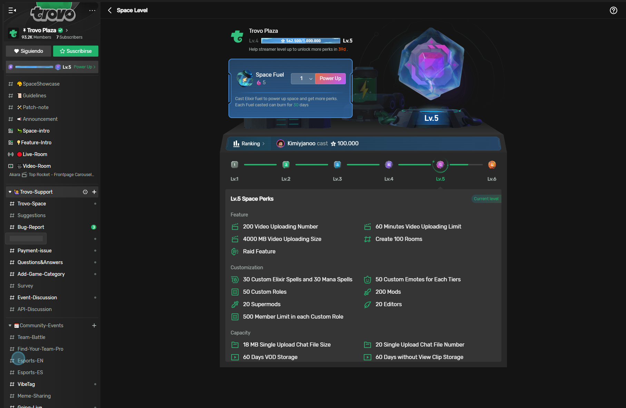This screenshot has height=408, width=626.
Task: Click the help question mark icon
Action: tap(613, 10)
